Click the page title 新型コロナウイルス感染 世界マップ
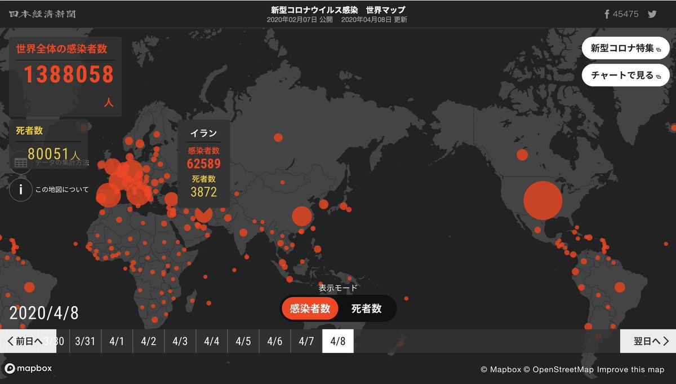The image size is (676, 384). 338,10
